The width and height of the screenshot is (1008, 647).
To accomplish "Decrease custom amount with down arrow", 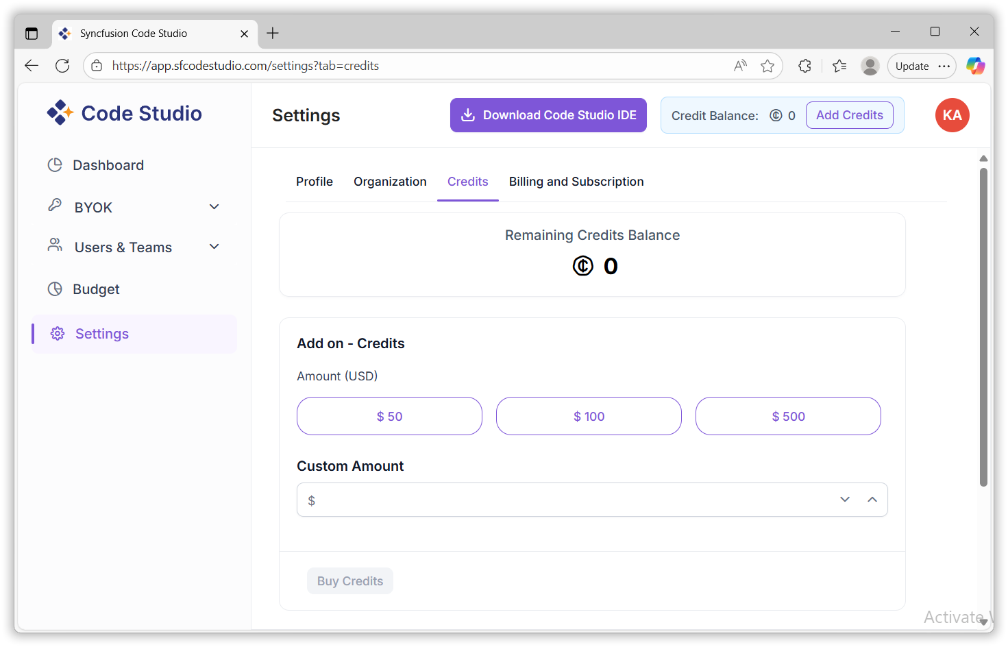I will (845, 500).
